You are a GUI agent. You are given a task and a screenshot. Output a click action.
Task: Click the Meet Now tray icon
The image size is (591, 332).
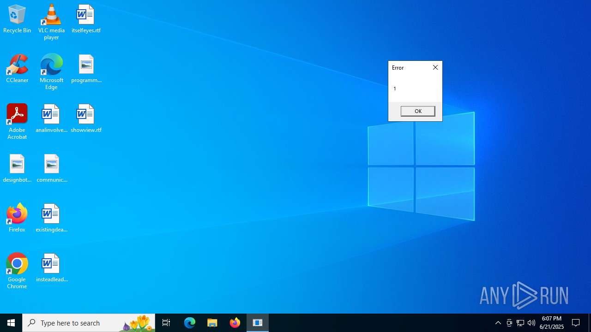tap(509, 323)
